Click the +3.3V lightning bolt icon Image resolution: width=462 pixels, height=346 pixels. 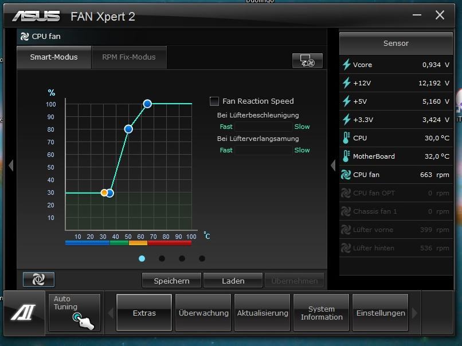click(x=346, y=120)
